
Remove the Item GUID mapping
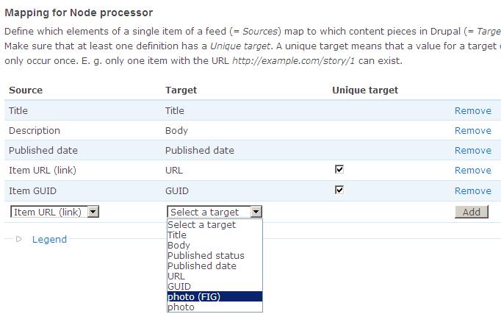(472, 191)
